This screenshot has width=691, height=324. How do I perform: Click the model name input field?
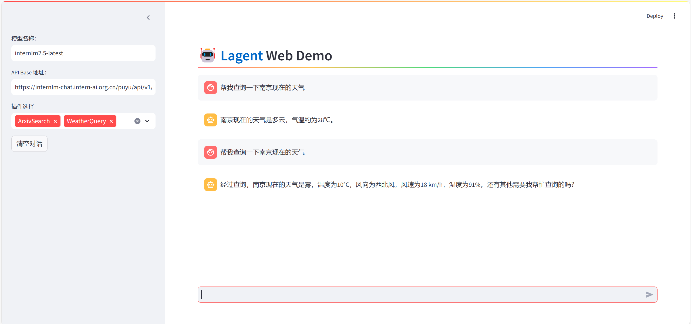pyautogui.click(x=83, y=53)
